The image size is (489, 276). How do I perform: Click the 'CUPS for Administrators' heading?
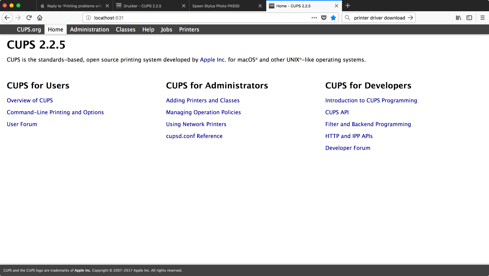(x=217, y=85)
